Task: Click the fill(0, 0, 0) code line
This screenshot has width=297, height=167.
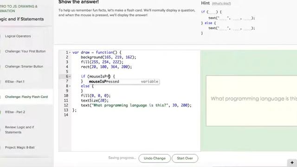Action: click(96, 96)
